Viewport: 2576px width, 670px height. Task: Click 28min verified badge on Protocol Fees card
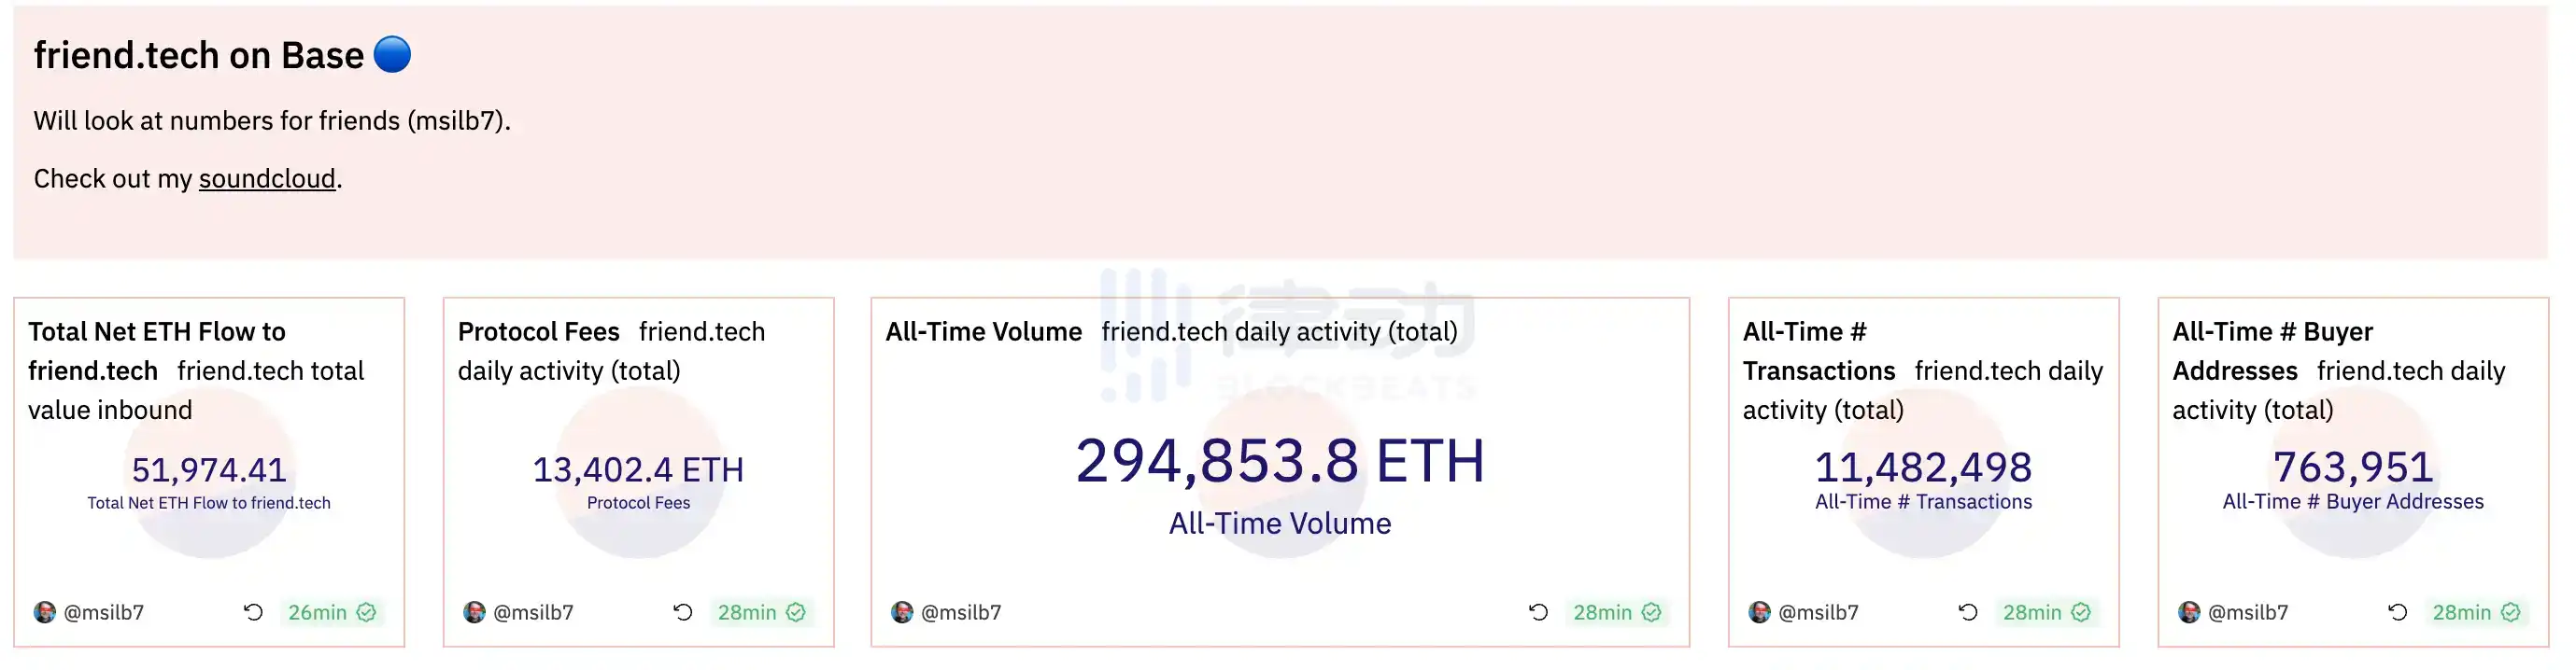pos(761,612)
